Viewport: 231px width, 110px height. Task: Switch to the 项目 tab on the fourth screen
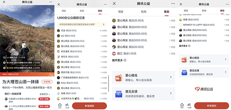click(x=186, y=11)
